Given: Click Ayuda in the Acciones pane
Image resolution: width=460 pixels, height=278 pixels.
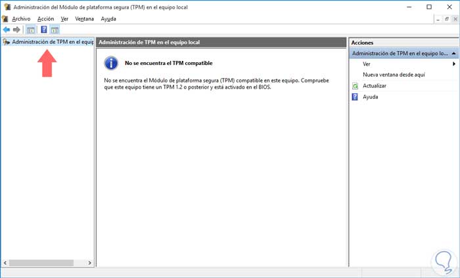Looking at the screenshot, I should 370,97.
